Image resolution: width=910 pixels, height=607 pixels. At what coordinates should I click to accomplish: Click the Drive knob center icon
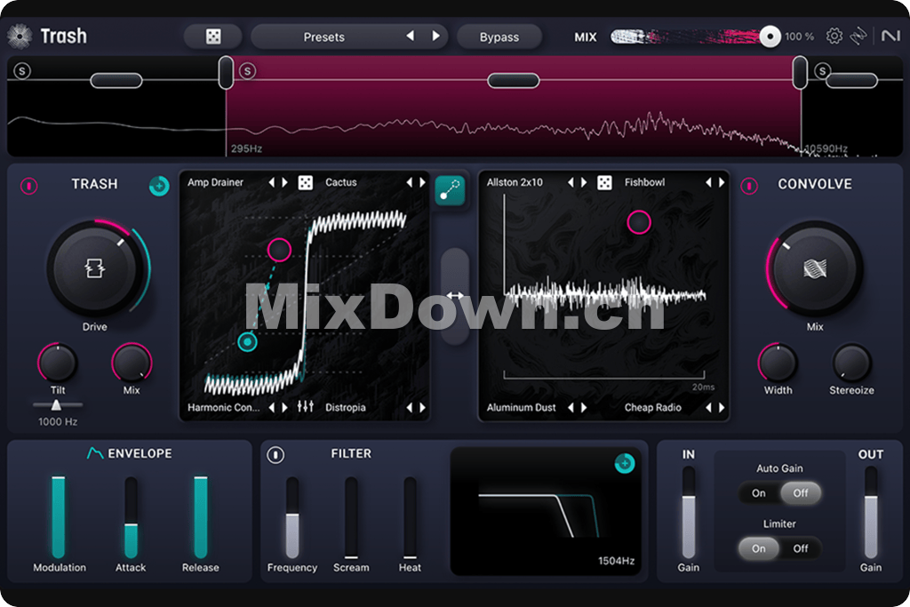[x=94, y=268]
